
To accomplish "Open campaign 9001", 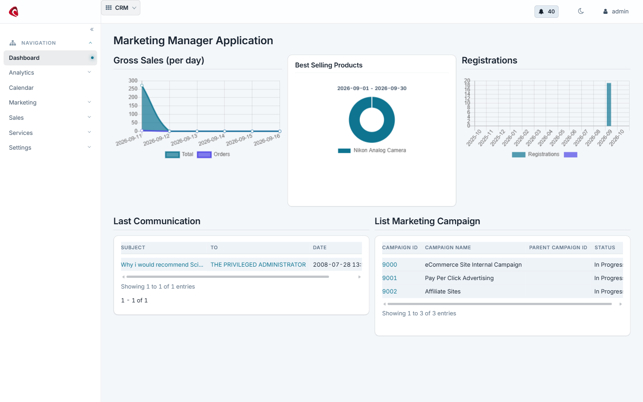I will click(389, 278).
